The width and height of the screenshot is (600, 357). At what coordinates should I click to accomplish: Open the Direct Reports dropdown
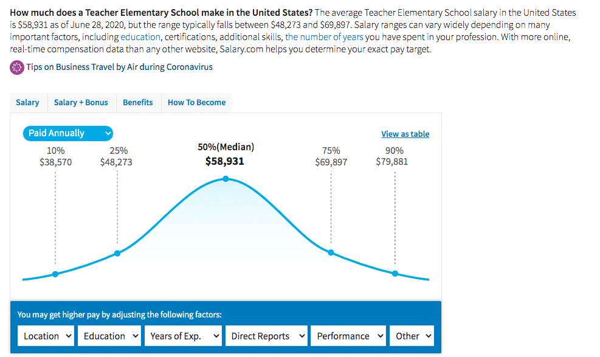tap(266, 335)
